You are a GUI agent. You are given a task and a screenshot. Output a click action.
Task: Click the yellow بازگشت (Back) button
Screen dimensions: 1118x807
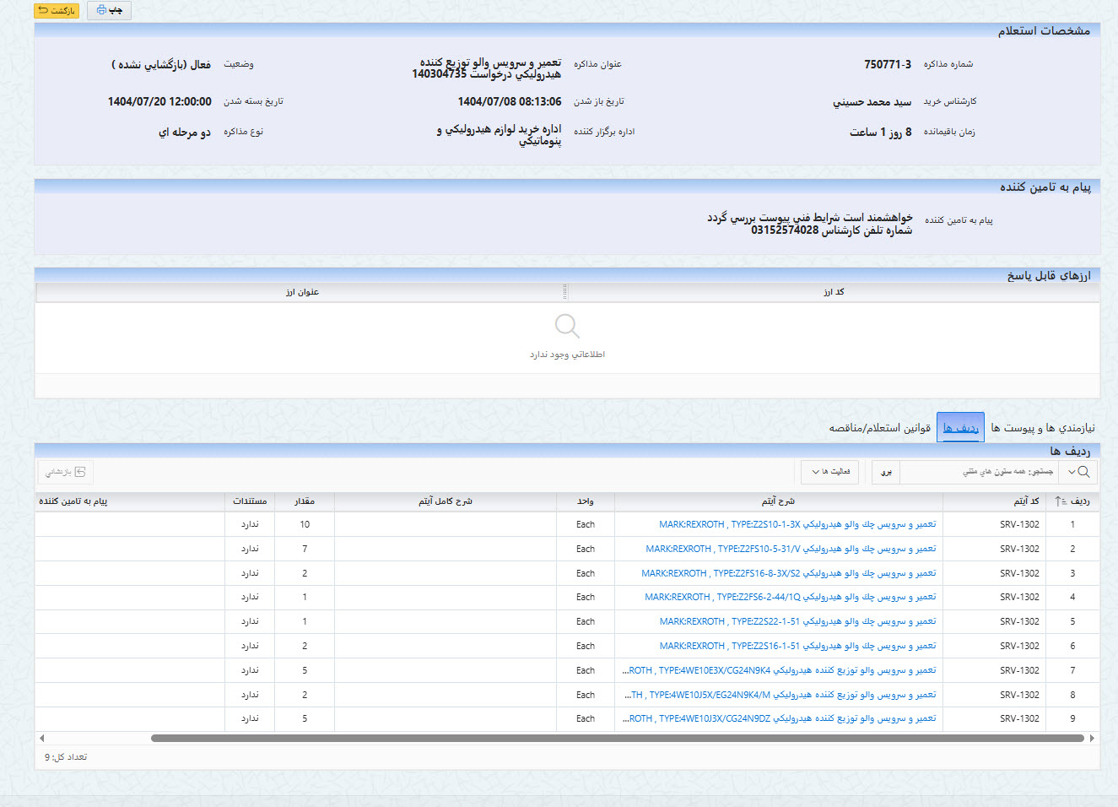[56, 11]
